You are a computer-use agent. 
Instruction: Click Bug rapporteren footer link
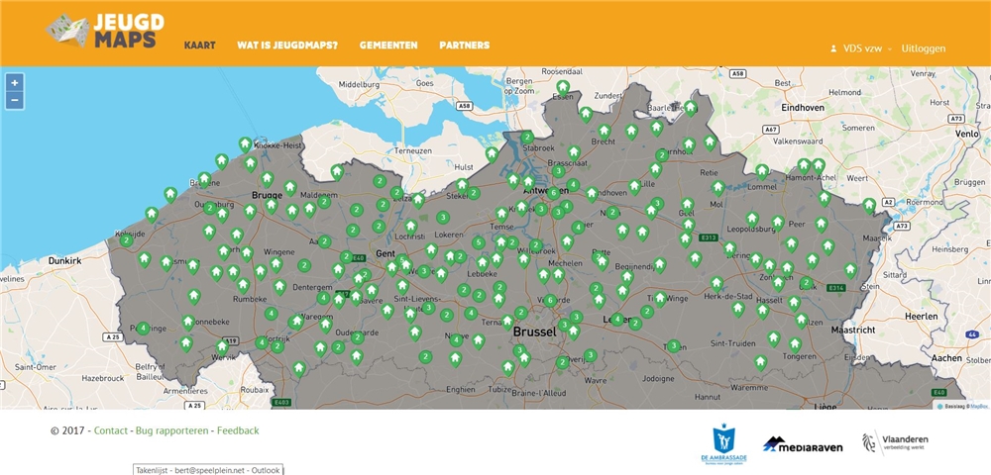pos(171,430)
